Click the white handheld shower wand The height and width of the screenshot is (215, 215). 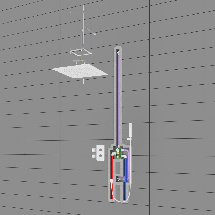tap(131, 130)
